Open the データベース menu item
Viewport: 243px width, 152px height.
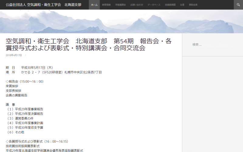pyautogui.click(x=154, y=5)
